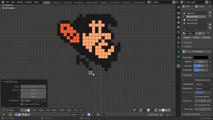Image resolution: width=213 pixels, height=120 pixels.
Task: Switch to the Modeling workspace tab
Action: [x=56, y=3]
